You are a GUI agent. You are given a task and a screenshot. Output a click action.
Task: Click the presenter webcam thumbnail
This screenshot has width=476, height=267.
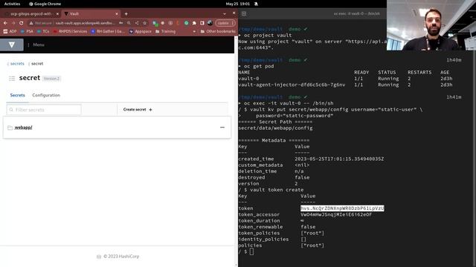click(431, 25)
